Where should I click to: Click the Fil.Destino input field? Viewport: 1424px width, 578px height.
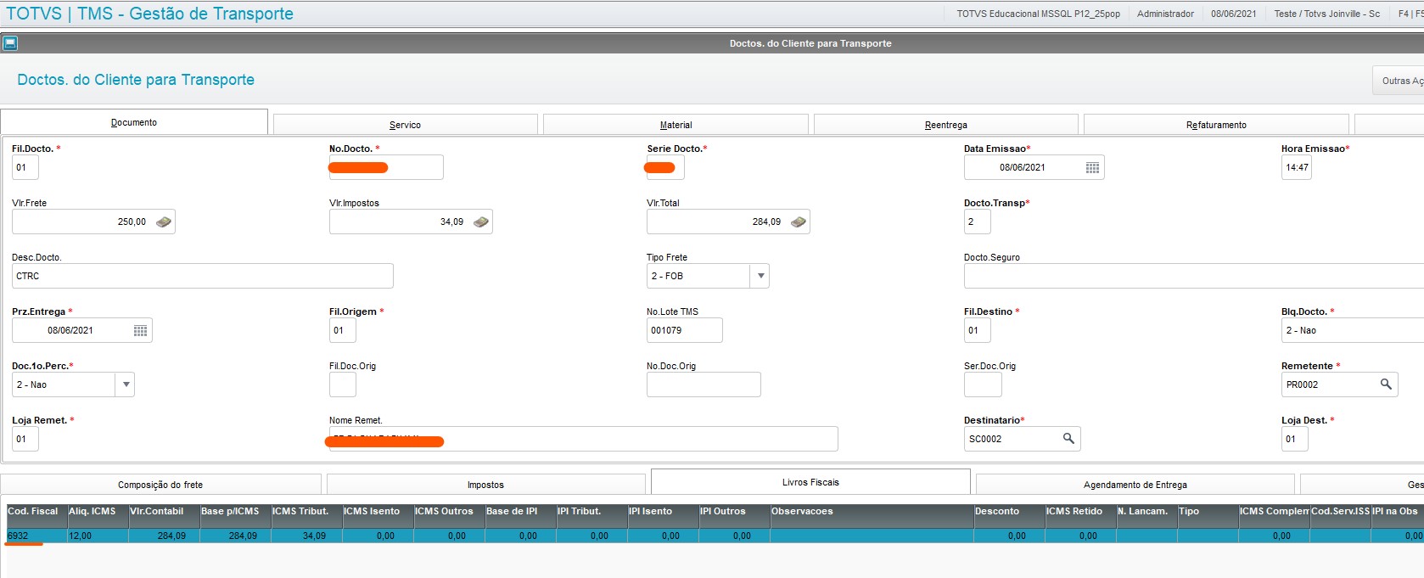[x=977, y=330]
